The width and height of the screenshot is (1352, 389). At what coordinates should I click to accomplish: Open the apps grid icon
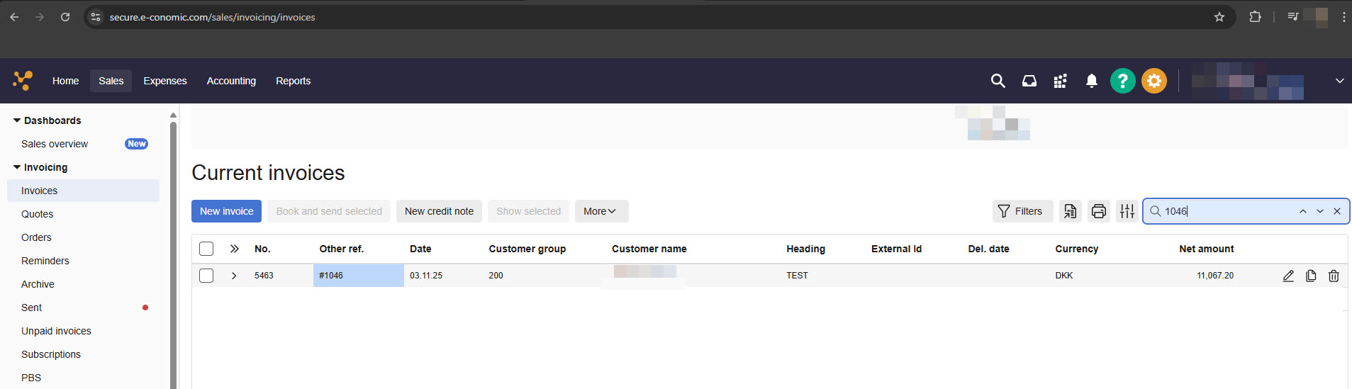(x=1060, y=81)
